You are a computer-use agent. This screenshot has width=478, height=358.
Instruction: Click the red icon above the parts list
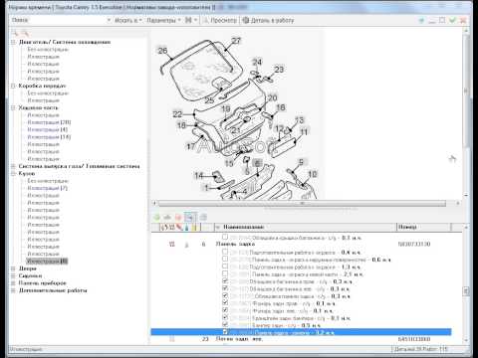tap(178, 218)
